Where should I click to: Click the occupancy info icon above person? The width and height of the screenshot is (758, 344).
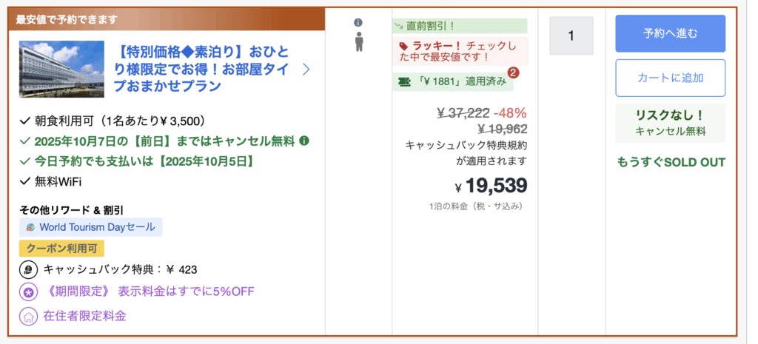pos(359,22)
